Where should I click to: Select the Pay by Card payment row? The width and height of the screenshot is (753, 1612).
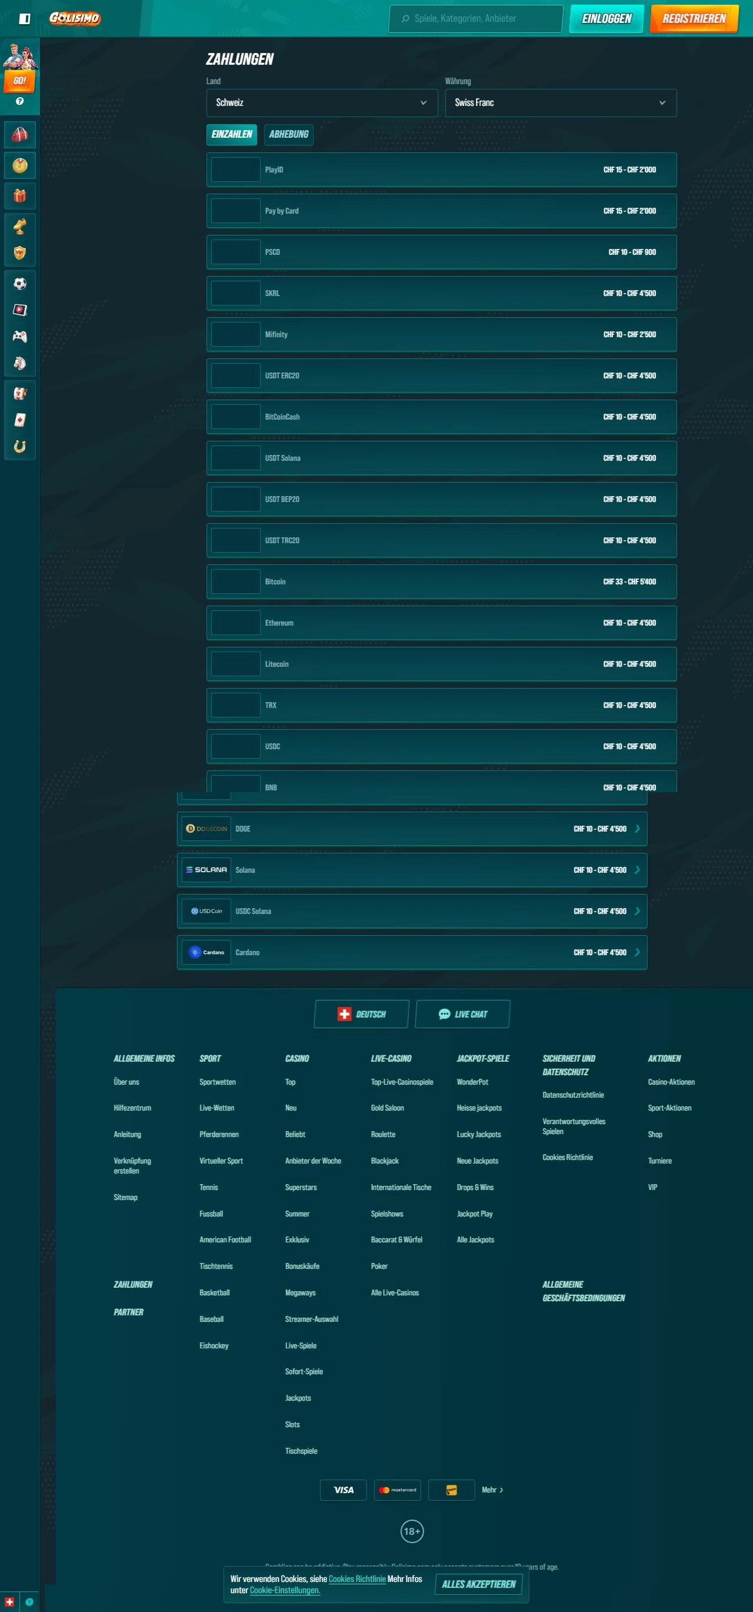pyautogui.click(x=442, y=211)
